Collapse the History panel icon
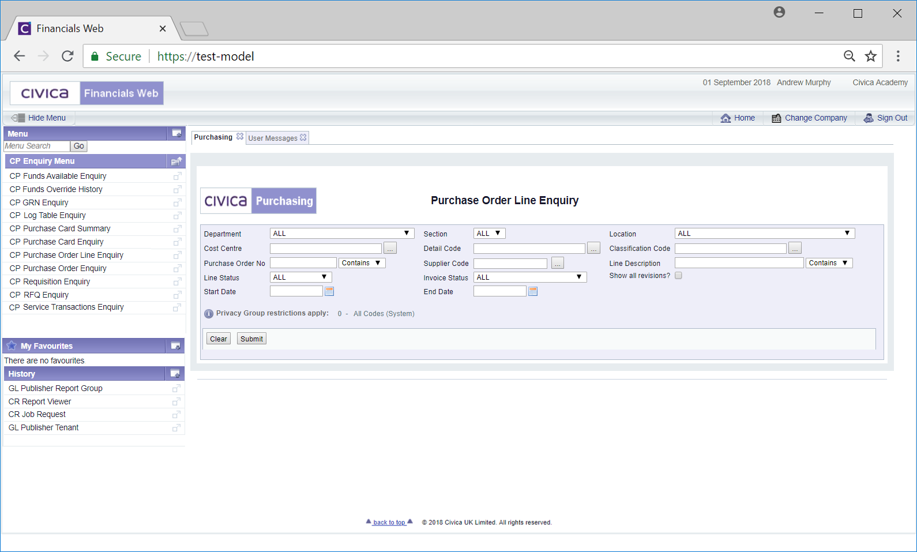Screen dimensions: 917x552 pos(175,374)
